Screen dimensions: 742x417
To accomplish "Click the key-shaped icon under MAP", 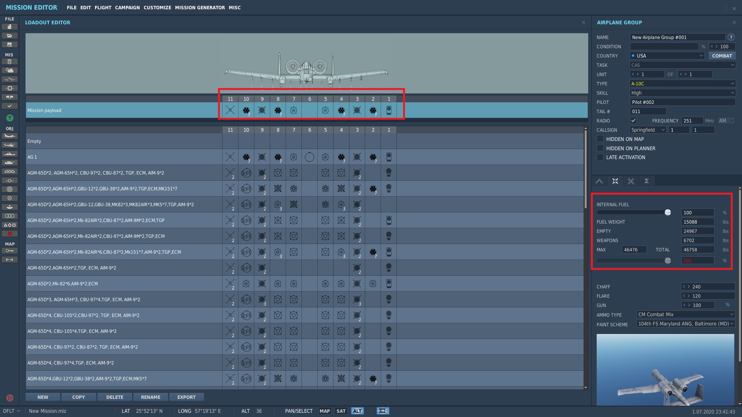I will pos(10,251).
